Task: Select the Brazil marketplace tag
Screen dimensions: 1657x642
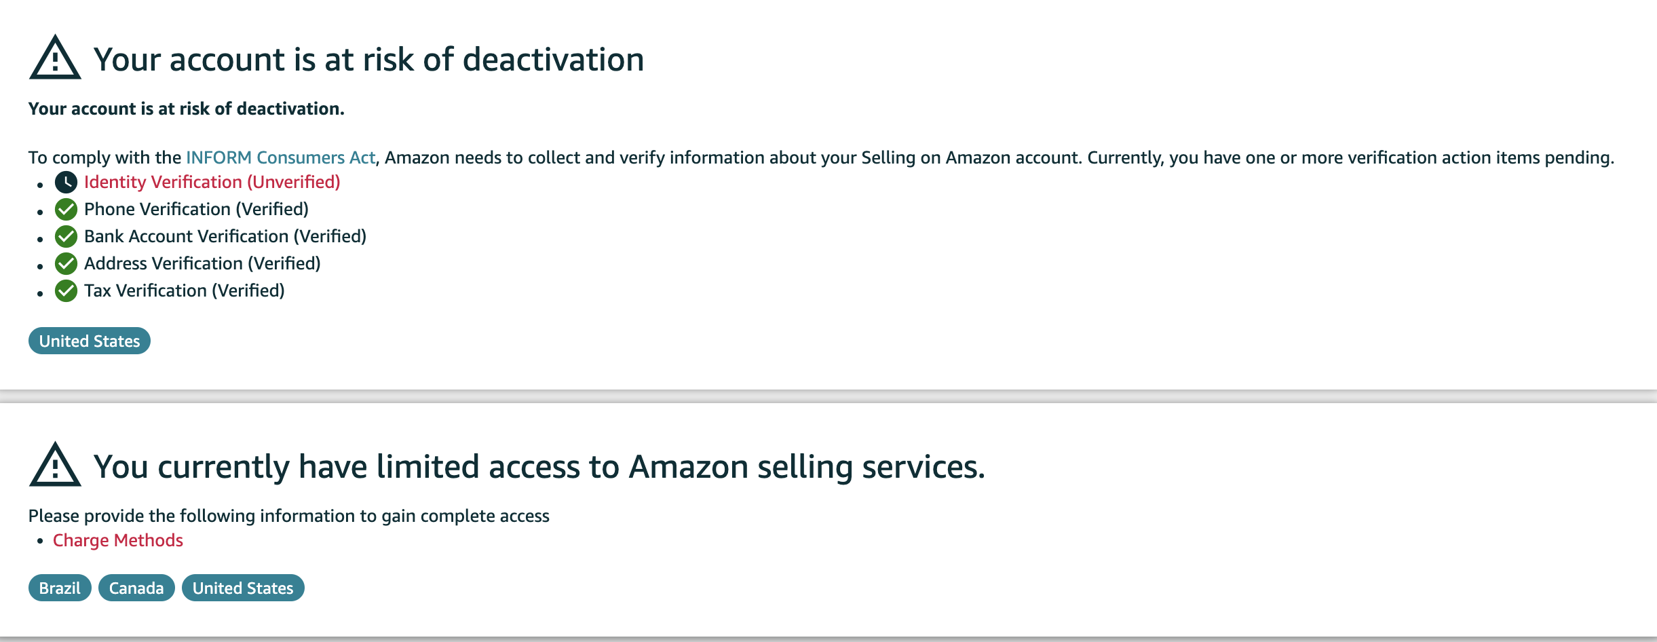Action: [x=60, y=588]
